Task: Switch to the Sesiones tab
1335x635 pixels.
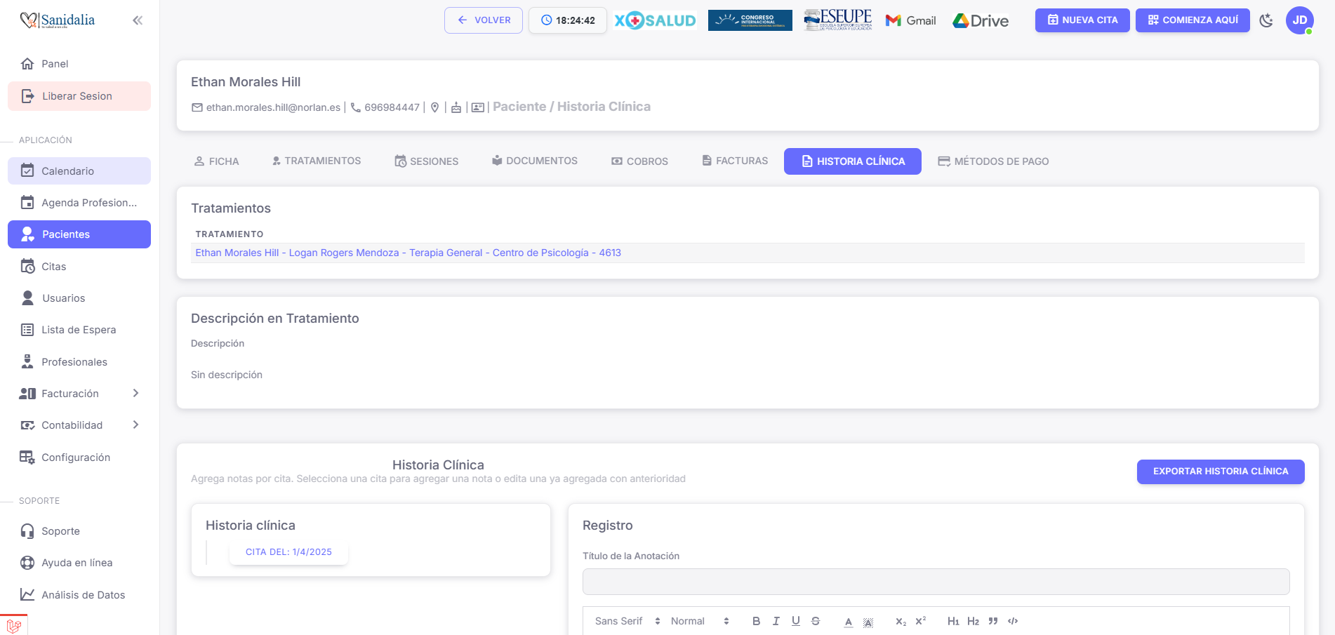Action: (x=426, y=161)
